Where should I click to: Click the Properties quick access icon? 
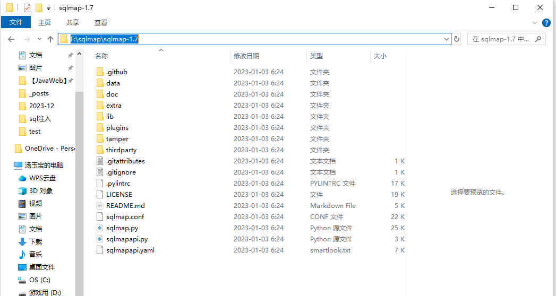click(x=27, y=8)
